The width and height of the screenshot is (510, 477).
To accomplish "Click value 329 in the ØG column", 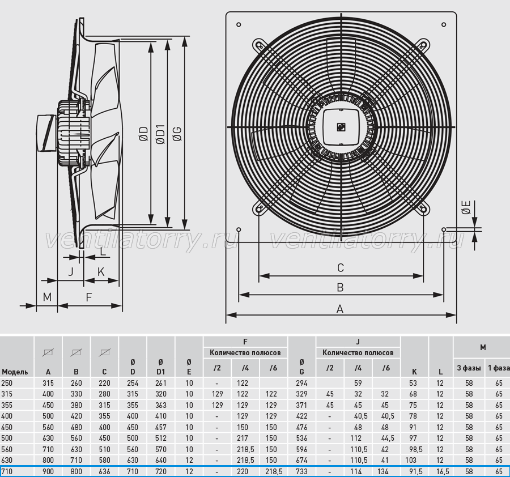I will click(x=301, y=394).
